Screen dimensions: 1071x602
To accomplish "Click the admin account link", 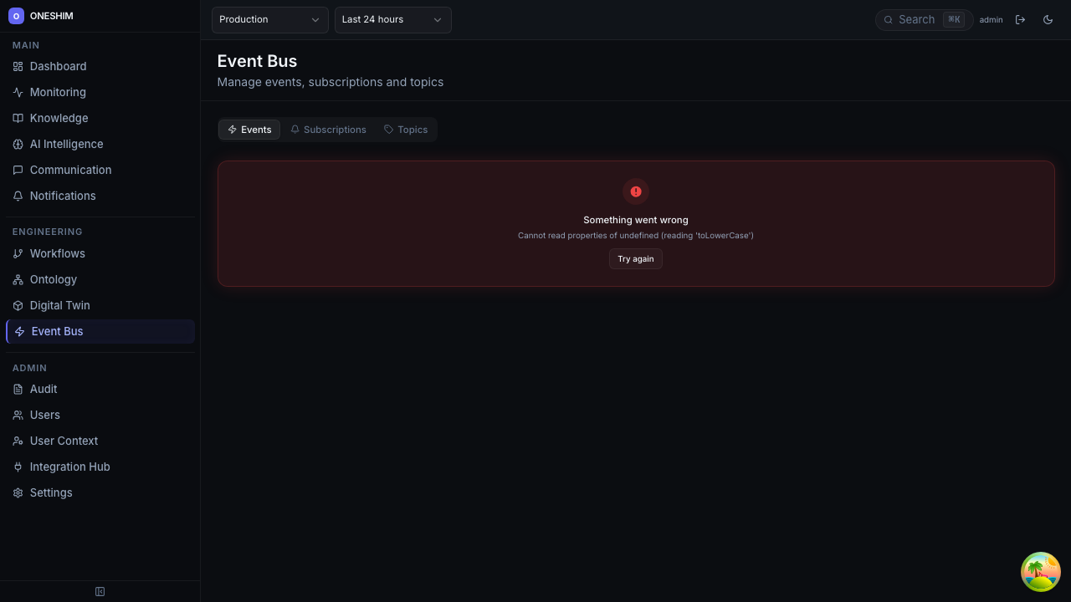I will (991, 19).
